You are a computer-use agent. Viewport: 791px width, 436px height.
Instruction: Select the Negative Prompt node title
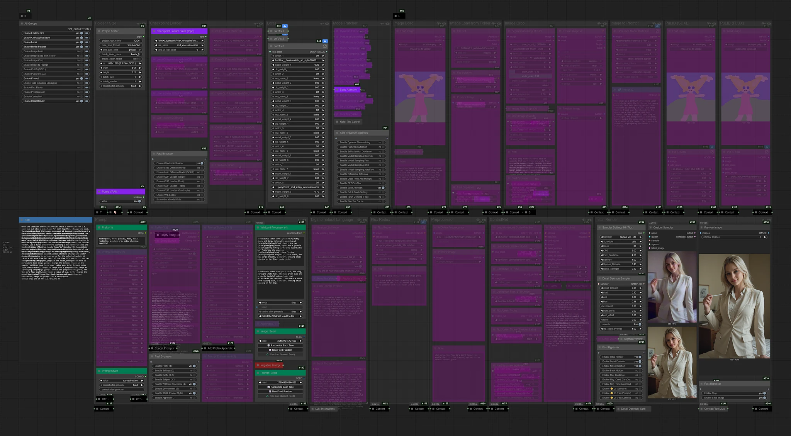(270, 365)
